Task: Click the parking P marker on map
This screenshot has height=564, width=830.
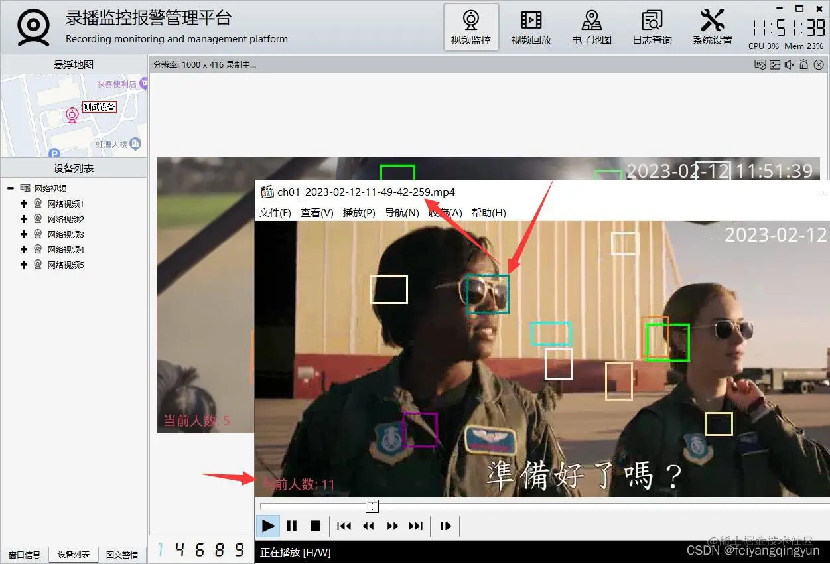Action: (54, 153)
